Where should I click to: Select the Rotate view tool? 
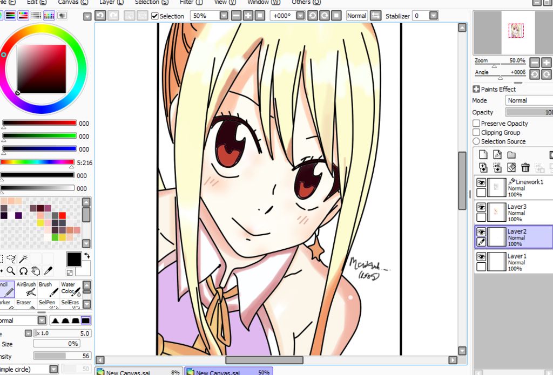coord(23,271)
